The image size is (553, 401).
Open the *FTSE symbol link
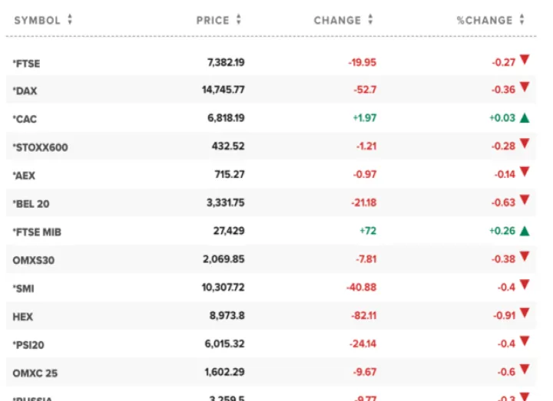26,63
